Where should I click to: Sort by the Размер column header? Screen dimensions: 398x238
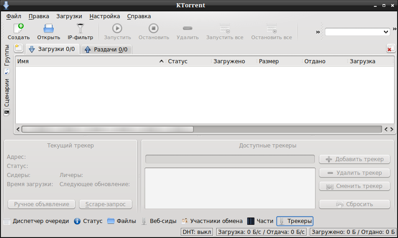[279, 61]
